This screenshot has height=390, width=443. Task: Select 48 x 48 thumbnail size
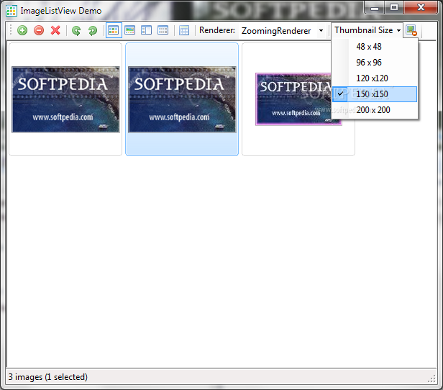tap(375, 47)
